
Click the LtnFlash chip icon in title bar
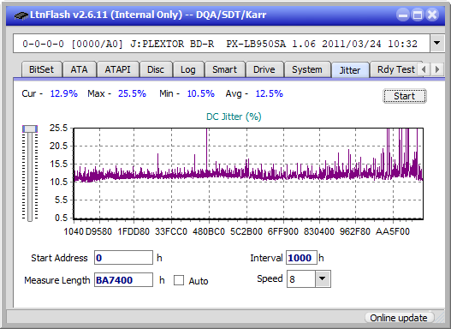[x=21, y=15]
